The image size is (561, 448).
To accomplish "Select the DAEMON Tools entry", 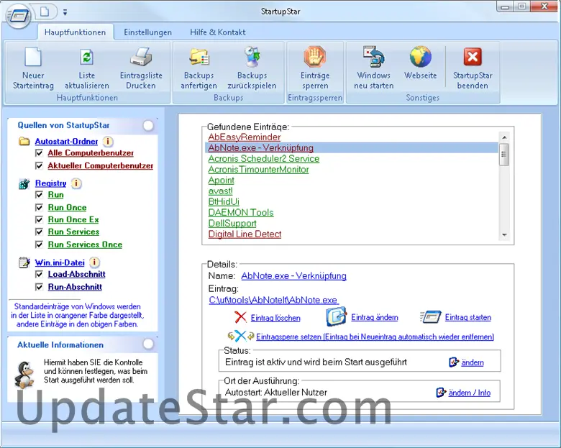I will 241,213.
